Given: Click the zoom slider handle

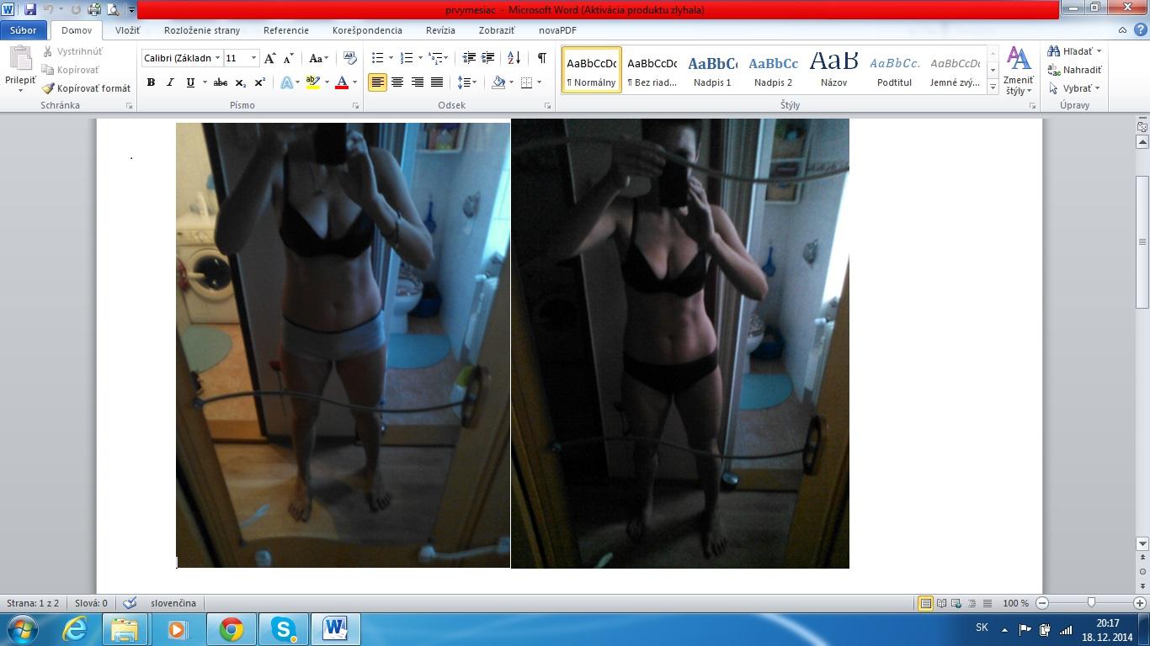Looking at the screenshot, I should pyautogui.click(x=1091, y=603).
